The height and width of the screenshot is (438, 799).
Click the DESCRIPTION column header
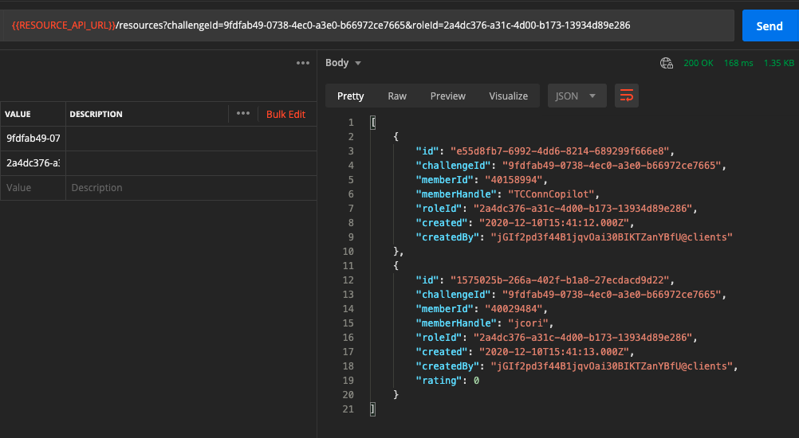(96, 114)
